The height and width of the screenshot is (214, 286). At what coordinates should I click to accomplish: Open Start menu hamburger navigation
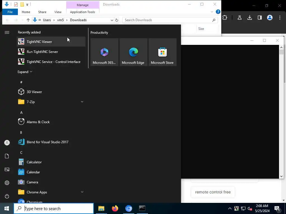pyautogui.click(x=7, y=32)
